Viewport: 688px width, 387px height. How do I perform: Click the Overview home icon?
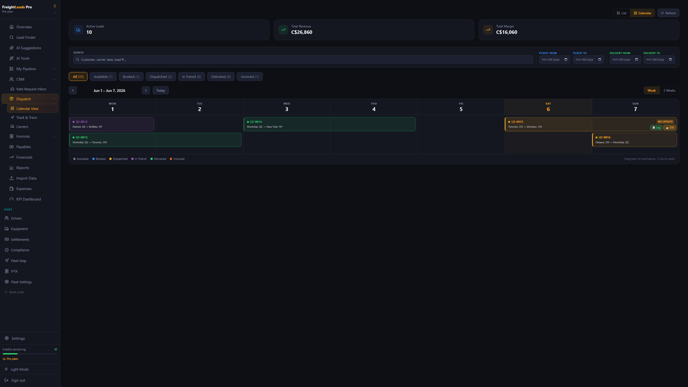[12, 27]
